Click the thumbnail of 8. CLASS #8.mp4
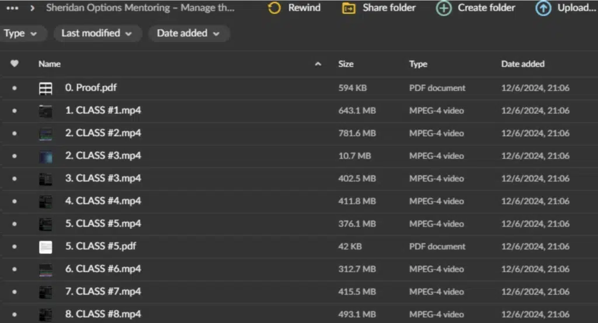Image resolution: width=598 pixels, height=323 pixels. point(46,315)
